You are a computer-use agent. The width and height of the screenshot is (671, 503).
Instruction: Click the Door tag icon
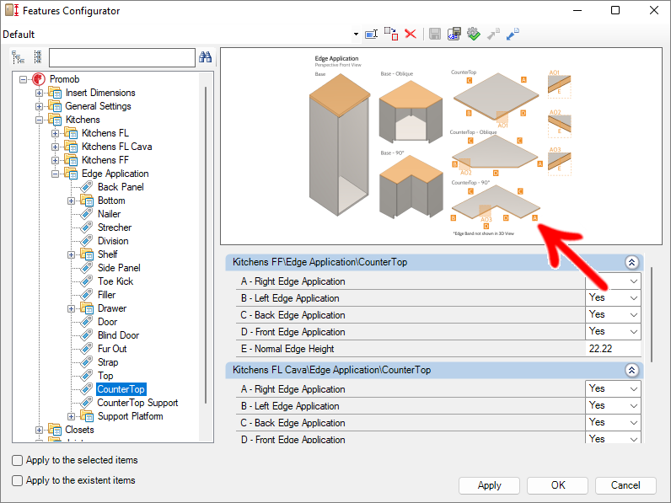coord(87,322)
